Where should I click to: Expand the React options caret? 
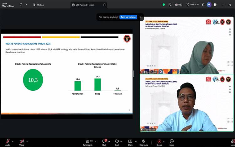[x=121, y=141]
